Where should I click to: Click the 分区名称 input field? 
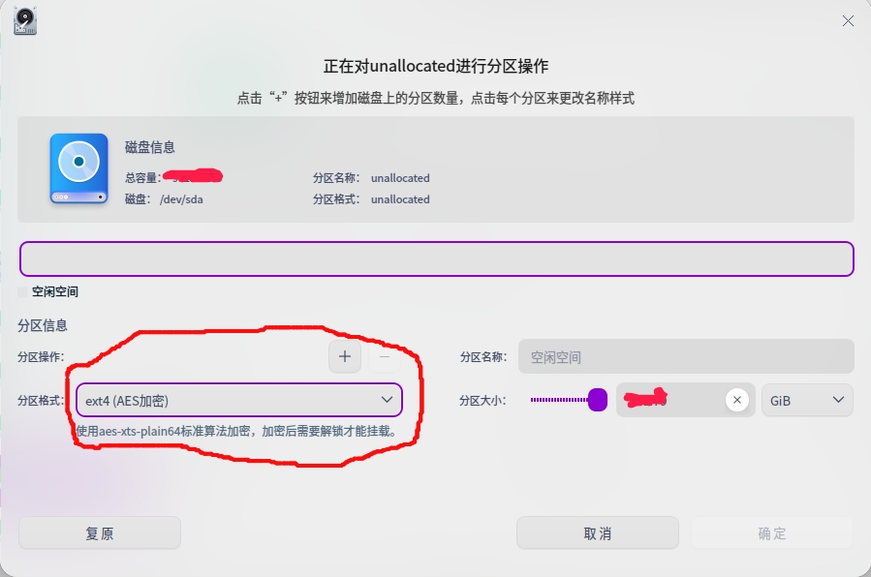pos(686,356)
